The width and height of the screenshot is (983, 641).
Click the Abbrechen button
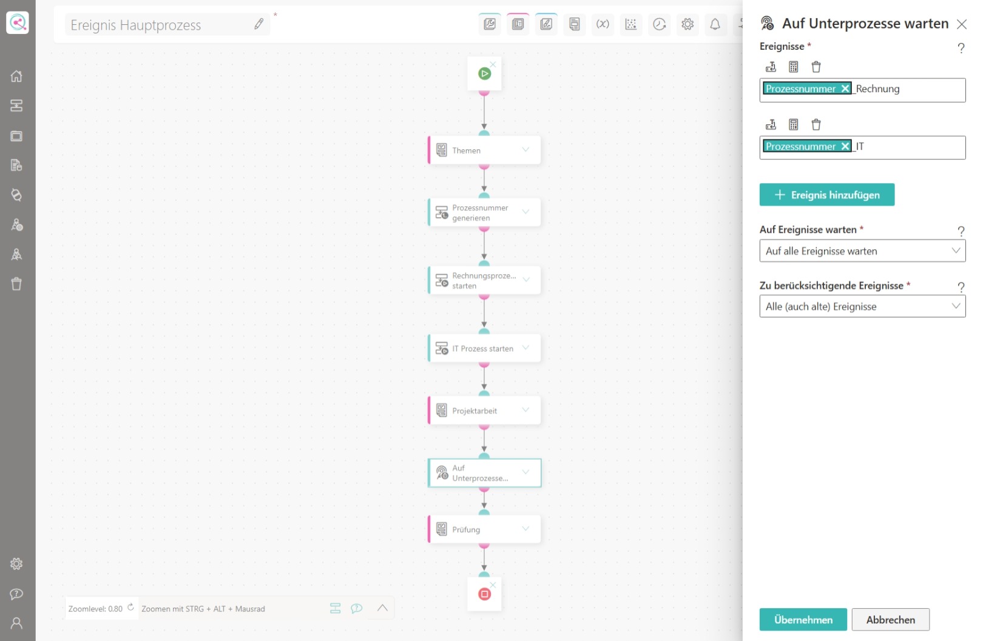click(x=891, y=620)
